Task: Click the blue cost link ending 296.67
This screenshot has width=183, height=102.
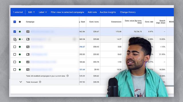Action: click(x=82, y=47)
